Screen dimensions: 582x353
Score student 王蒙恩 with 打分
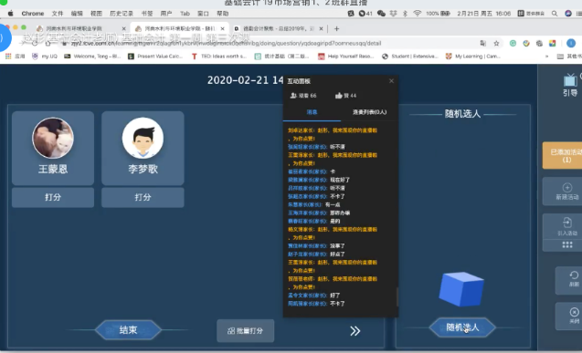pos(53,197)
